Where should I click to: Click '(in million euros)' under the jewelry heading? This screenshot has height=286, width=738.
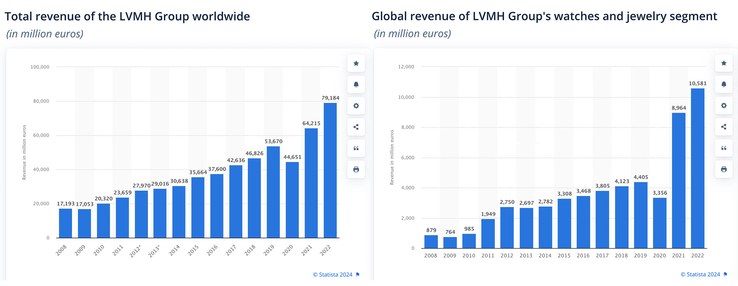click(x=412, y=33)
